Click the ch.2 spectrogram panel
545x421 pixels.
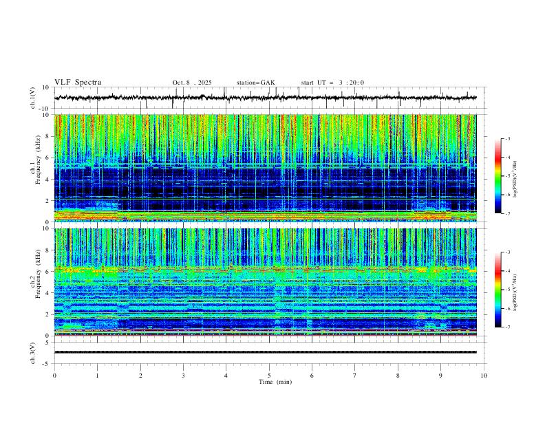click(266, 282)
